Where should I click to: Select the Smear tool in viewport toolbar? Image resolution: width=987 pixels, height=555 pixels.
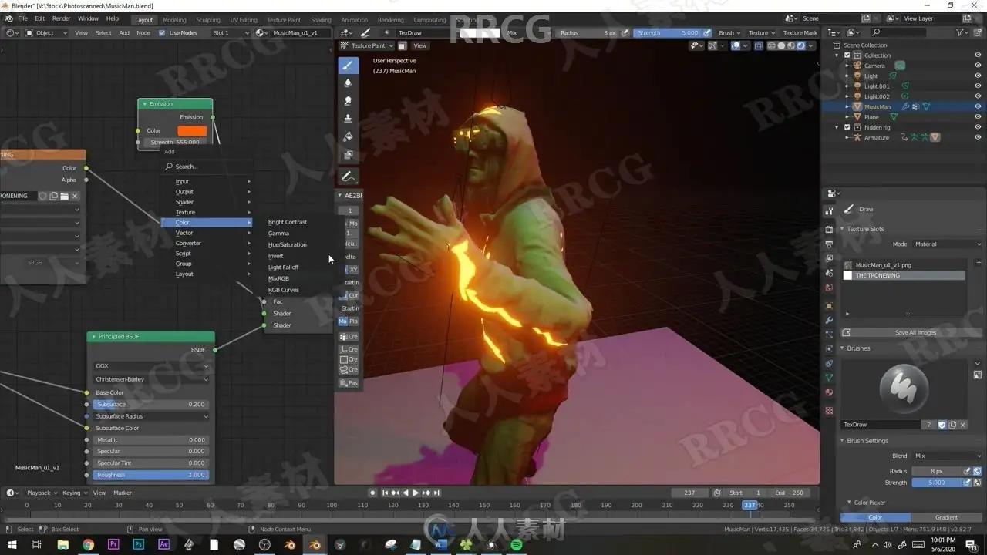click(348, 101)
